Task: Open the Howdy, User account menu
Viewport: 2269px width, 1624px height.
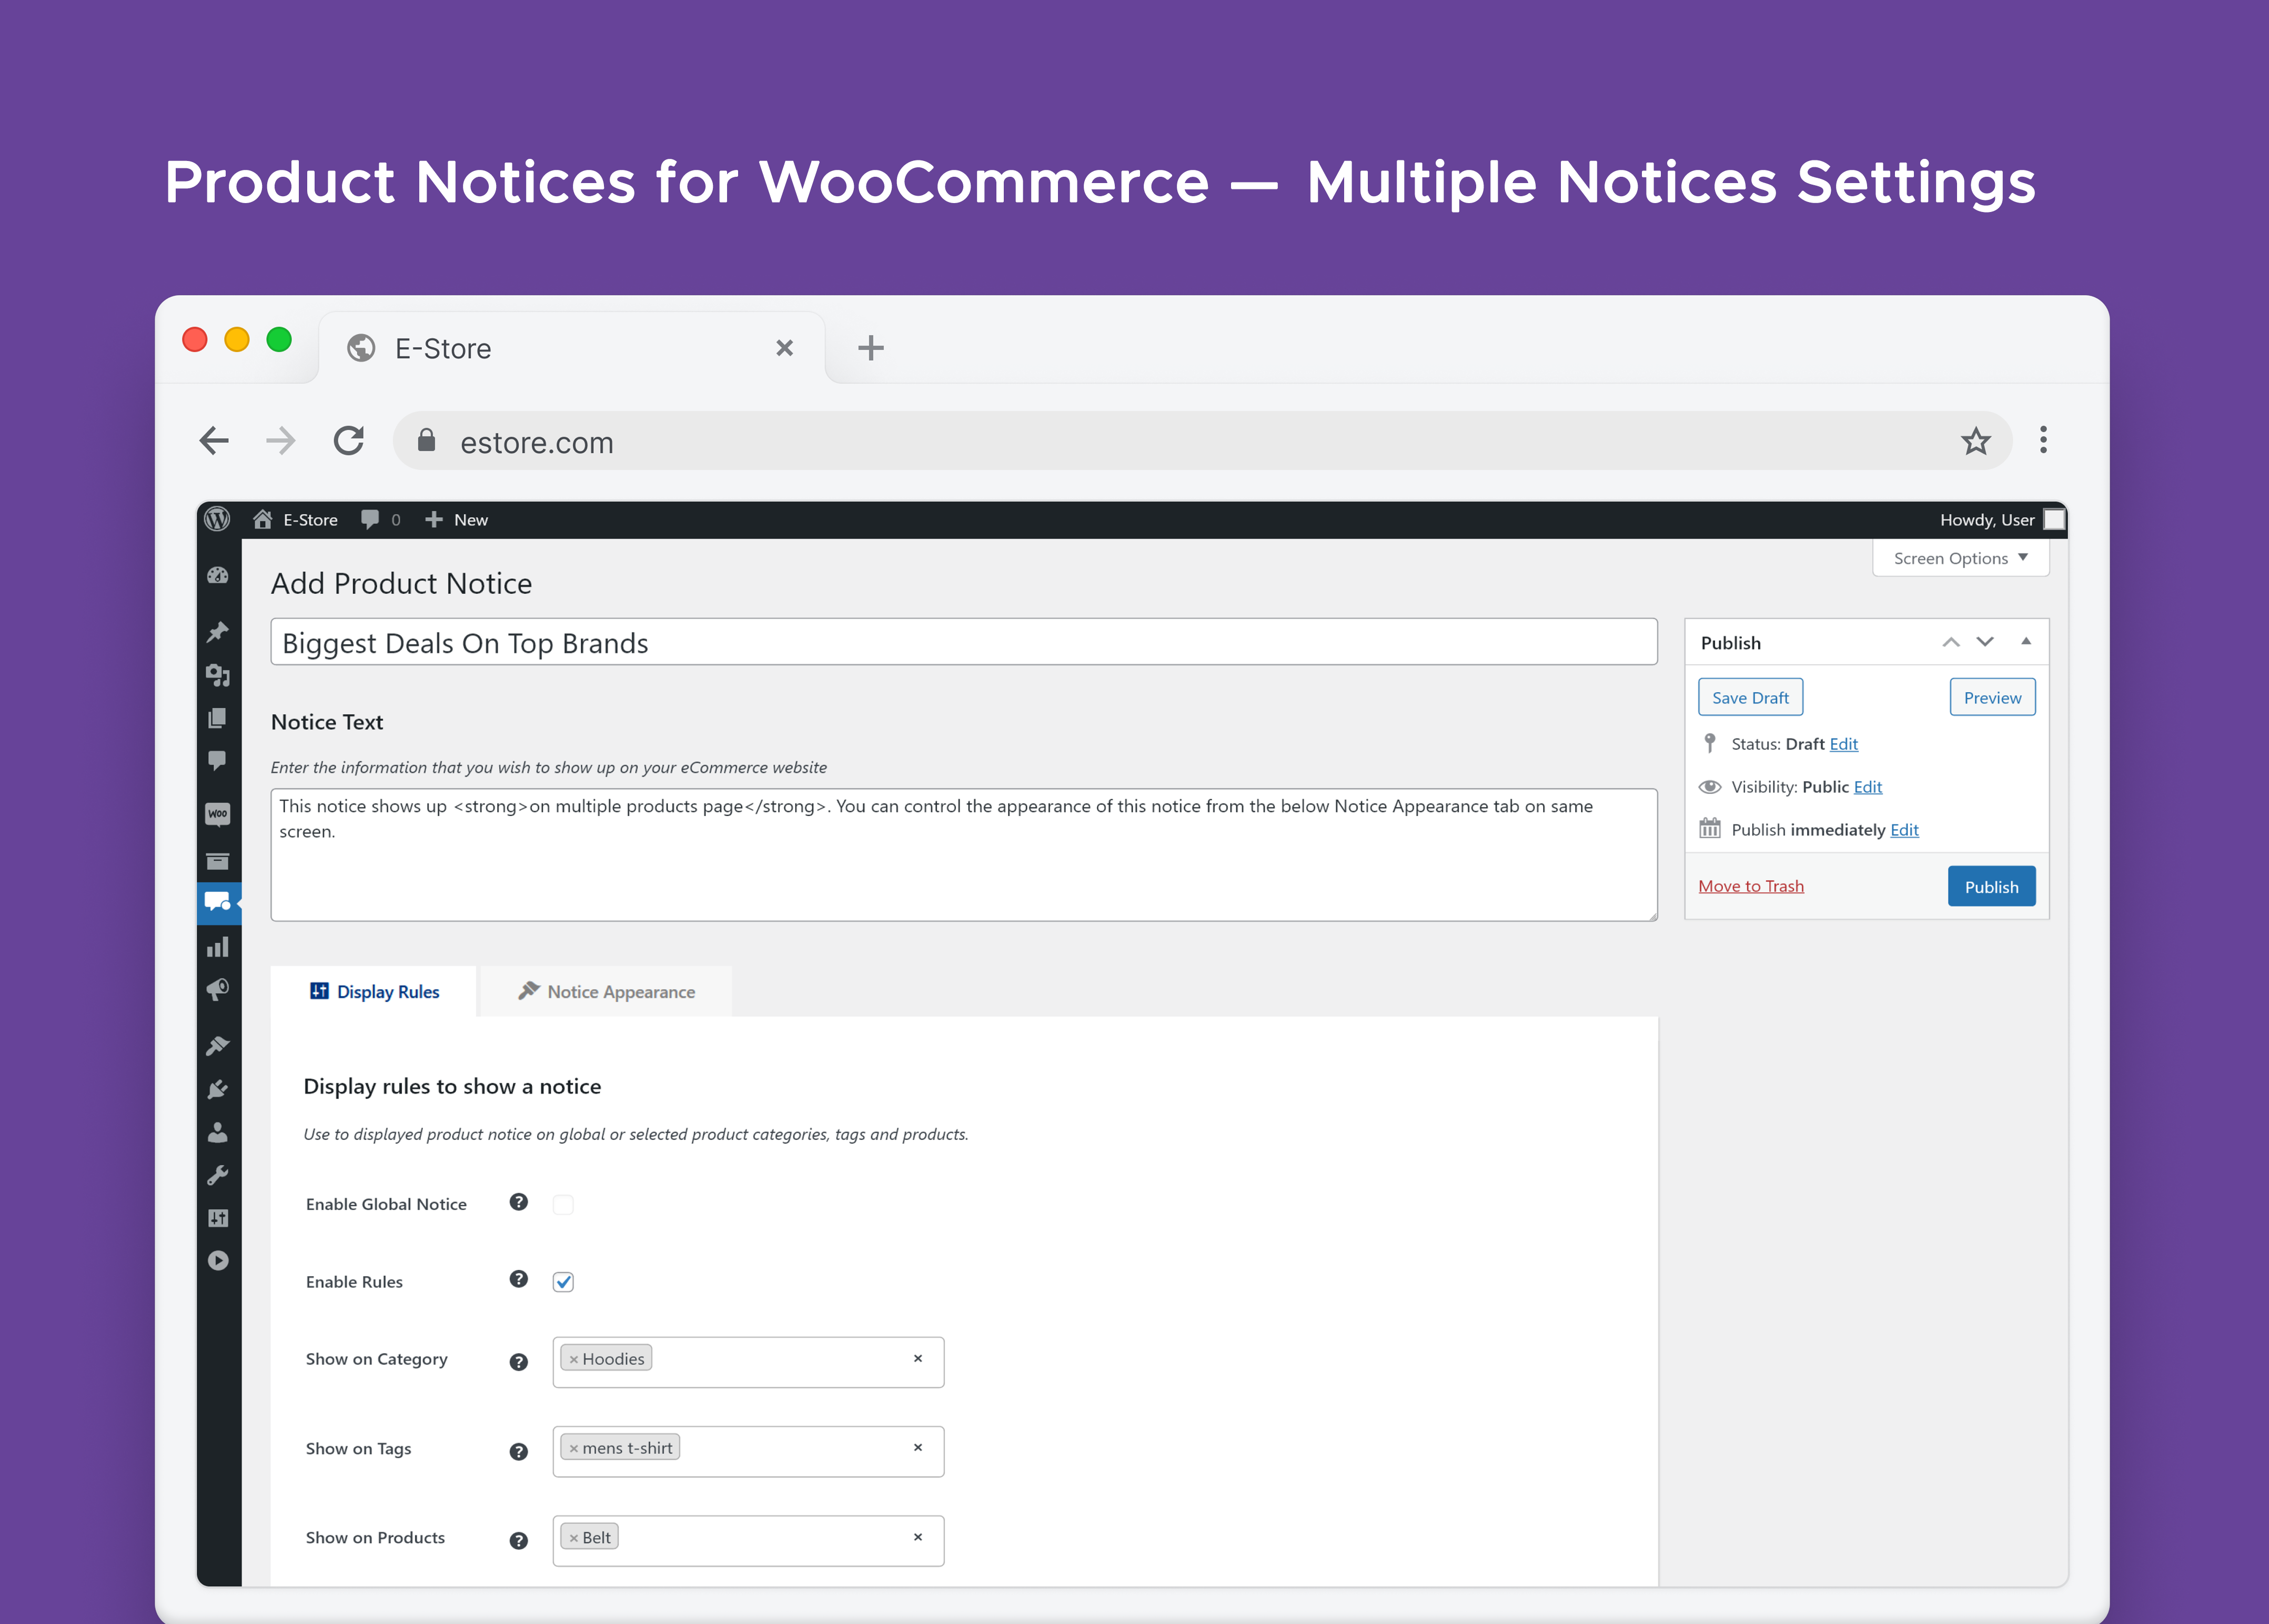Action: pos(2002,519)
